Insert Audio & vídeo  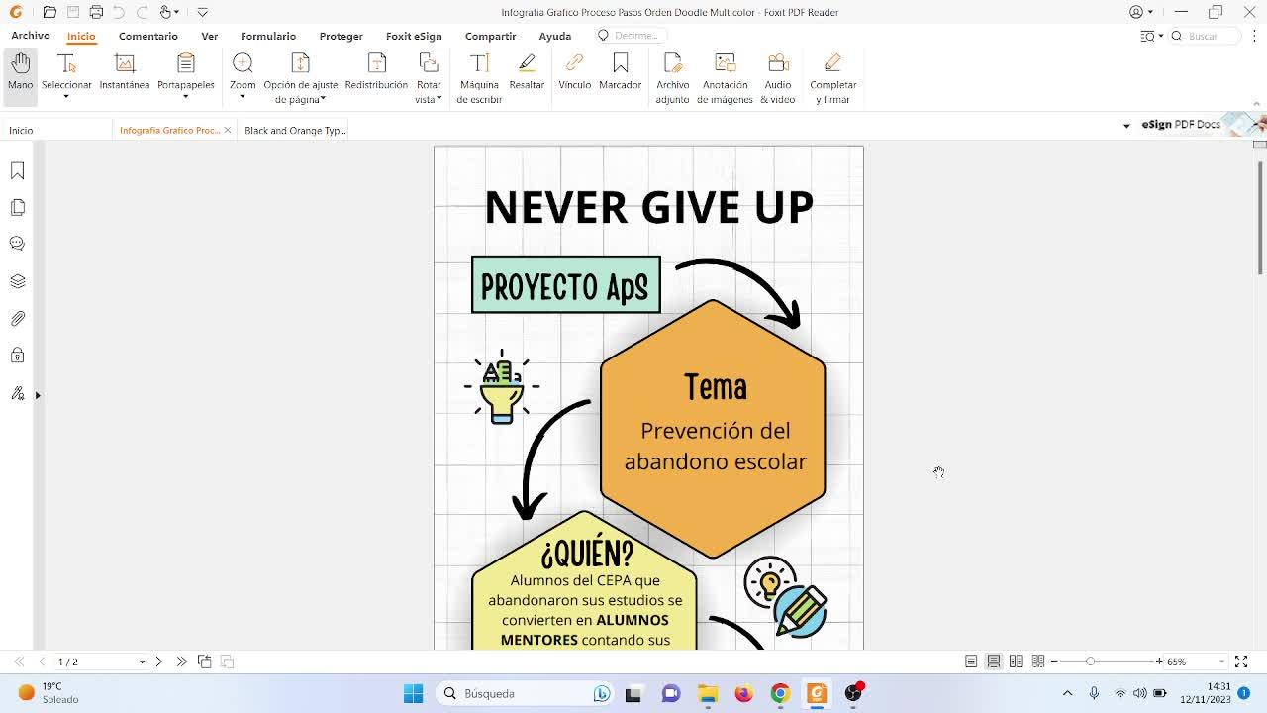778,77
